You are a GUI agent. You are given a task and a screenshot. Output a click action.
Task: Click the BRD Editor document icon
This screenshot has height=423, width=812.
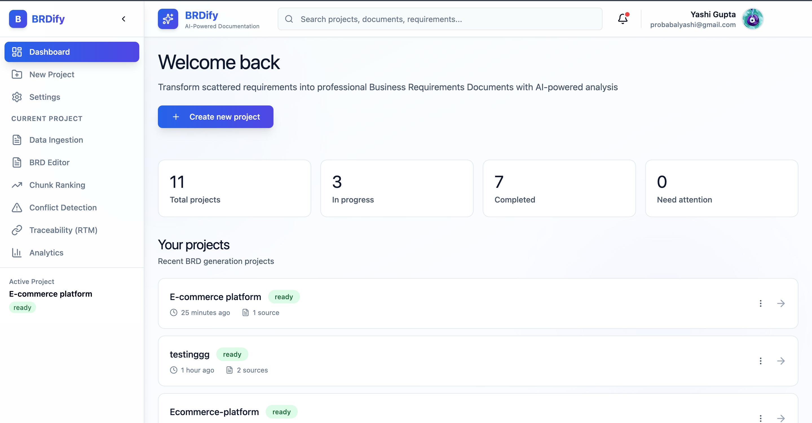[x=17, y=162]
